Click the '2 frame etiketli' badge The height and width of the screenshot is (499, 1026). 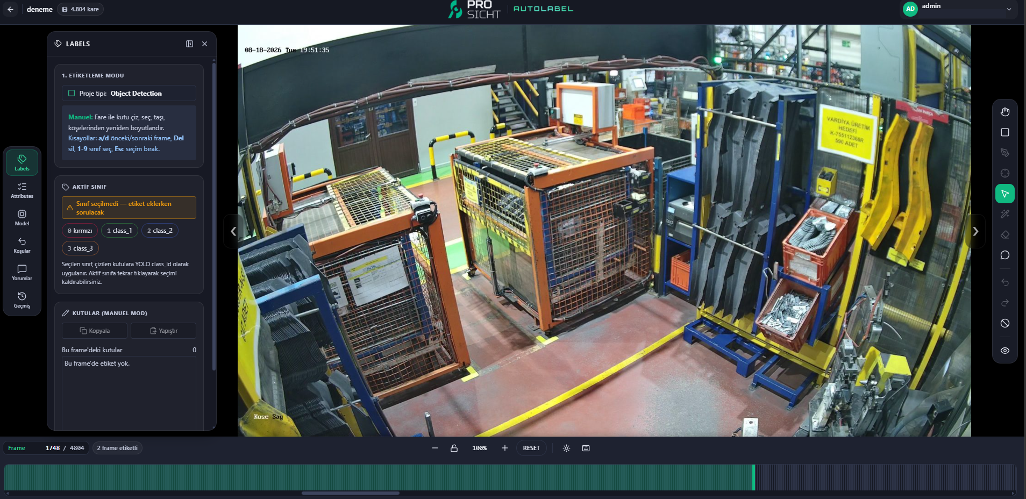(117, 448)
